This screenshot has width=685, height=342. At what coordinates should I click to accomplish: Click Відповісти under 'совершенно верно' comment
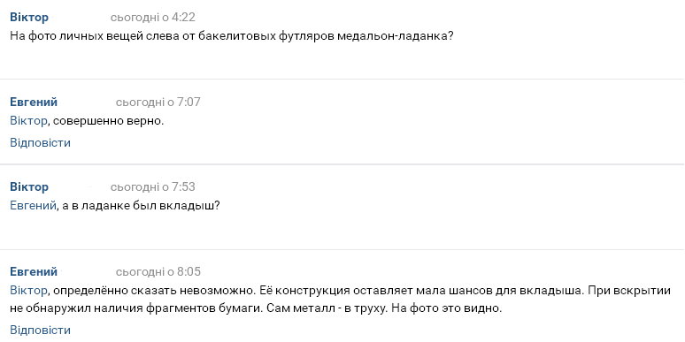[x=40, y=142]
